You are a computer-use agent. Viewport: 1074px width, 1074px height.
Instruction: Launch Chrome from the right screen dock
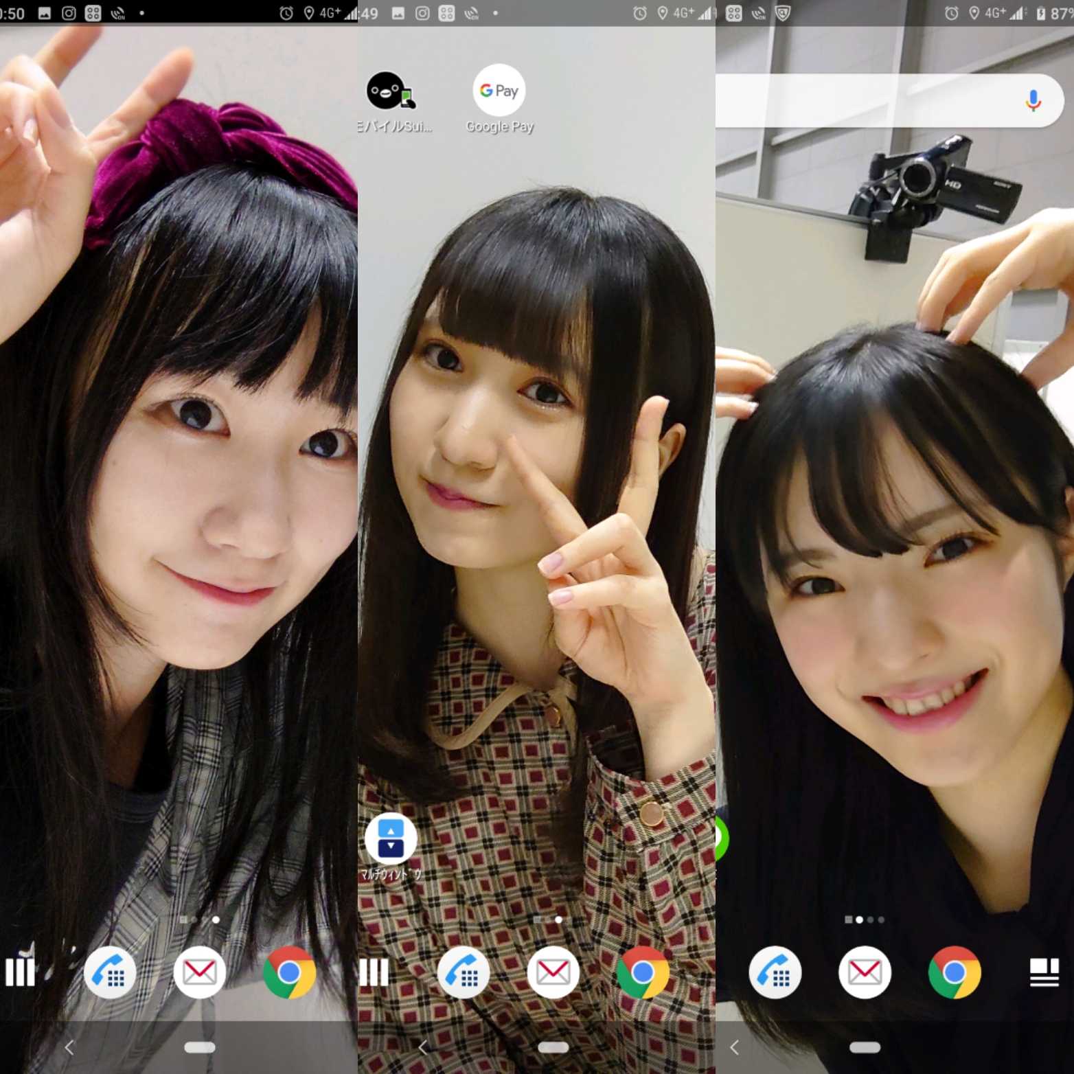point(955,972)
